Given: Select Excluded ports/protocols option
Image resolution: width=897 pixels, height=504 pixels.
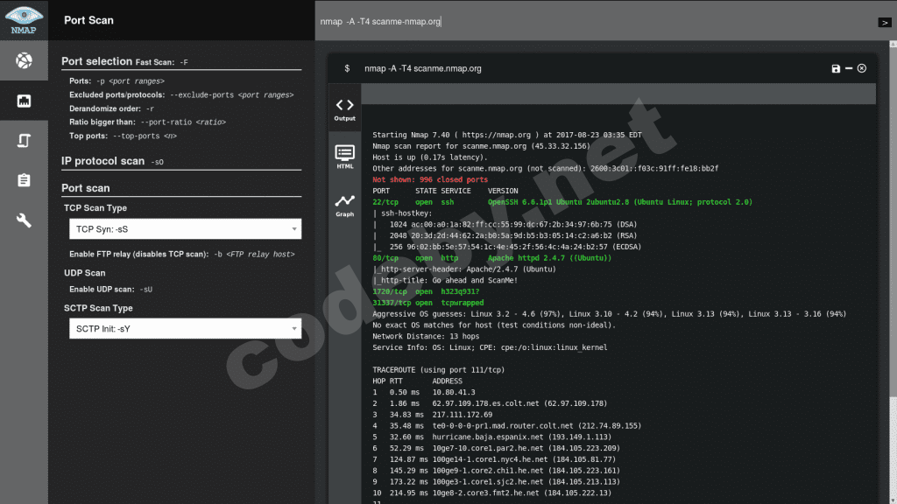Looking at the screenshot, I should 181,94.
